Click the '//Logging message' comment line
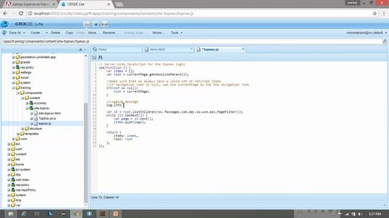 [x=122, y=102]
